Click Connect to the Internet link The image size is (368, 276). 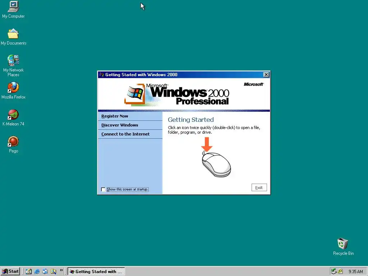point(125,134)
